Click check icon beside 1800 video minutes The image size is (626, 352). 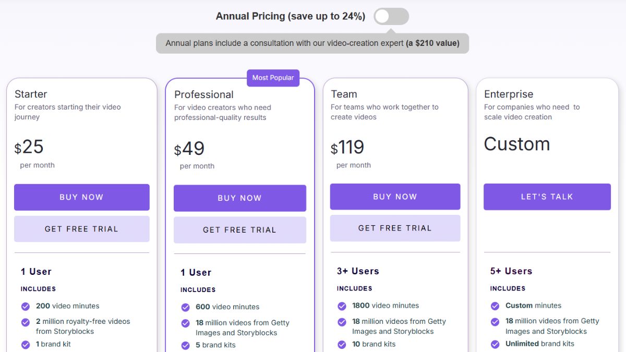pos(342,306)
